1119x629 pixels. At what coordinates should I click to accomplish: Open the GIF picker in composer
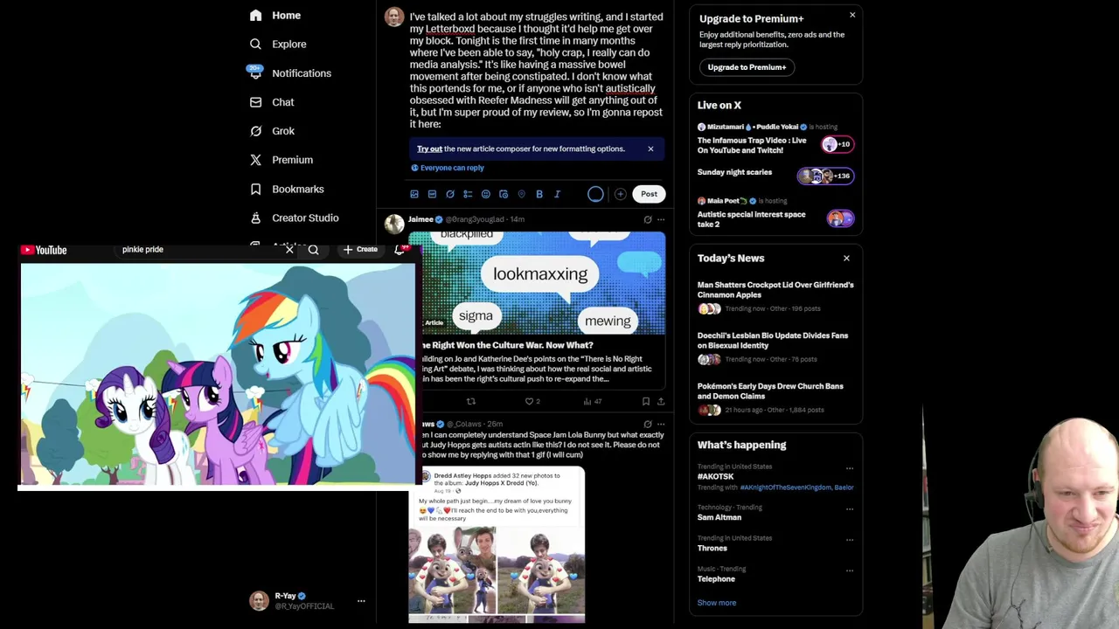point(432,194)
